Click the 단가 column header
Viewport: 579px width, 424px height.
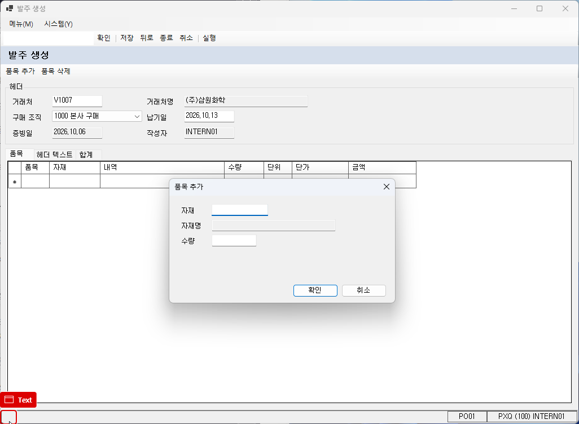320,167
